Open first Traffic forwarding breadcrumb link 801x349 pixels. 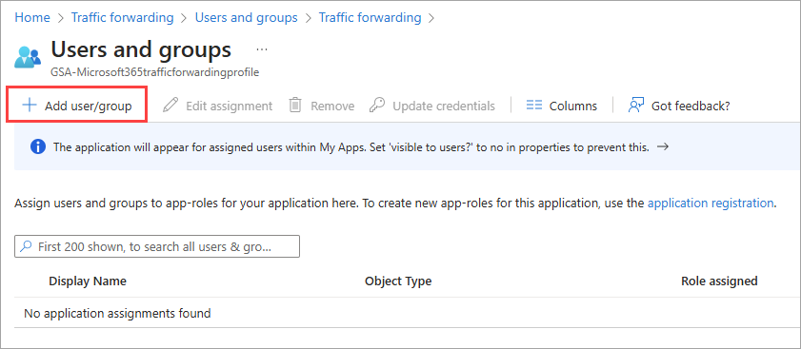(x=123, y=17)
